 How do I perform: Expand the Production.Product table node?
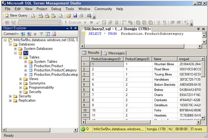(25, 66)
